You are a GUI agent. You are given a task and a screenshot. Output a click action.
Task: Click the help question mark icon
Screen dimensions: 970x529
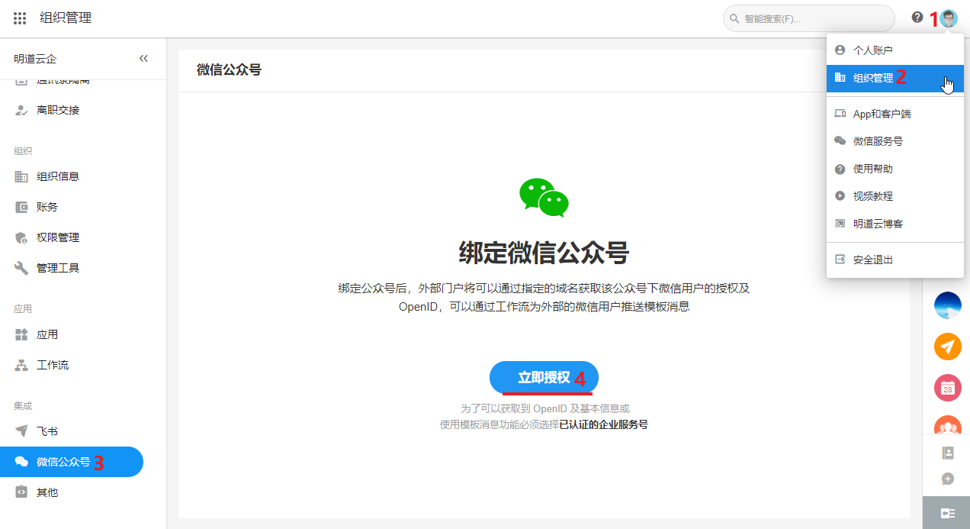917,17
